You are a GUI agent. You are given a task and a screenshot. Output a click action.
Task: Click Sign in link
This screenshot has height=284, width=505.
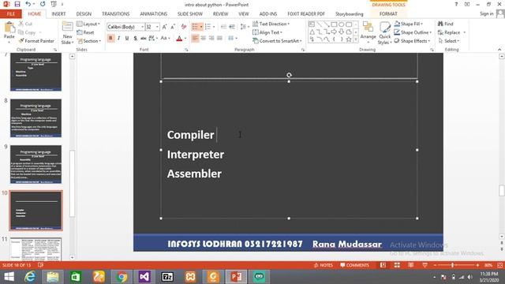tap(486, 13)
